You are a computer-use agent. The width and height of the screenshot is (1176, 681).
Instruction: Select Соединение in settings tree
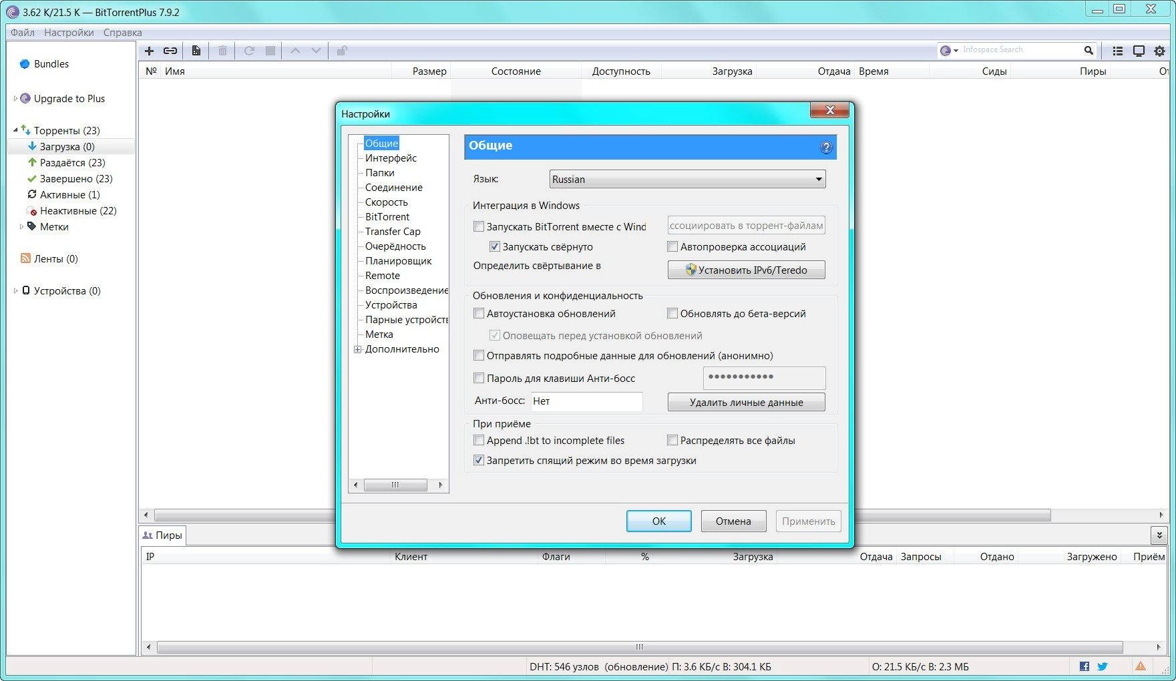pos(393,188)
